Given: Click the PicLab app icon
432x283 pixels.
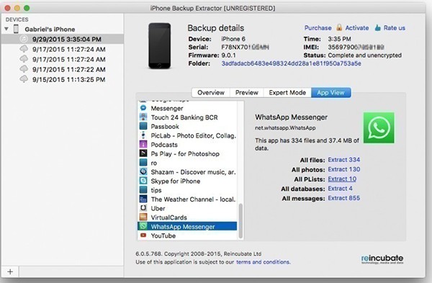Looking at the screenshot, I should coord(143,135).
